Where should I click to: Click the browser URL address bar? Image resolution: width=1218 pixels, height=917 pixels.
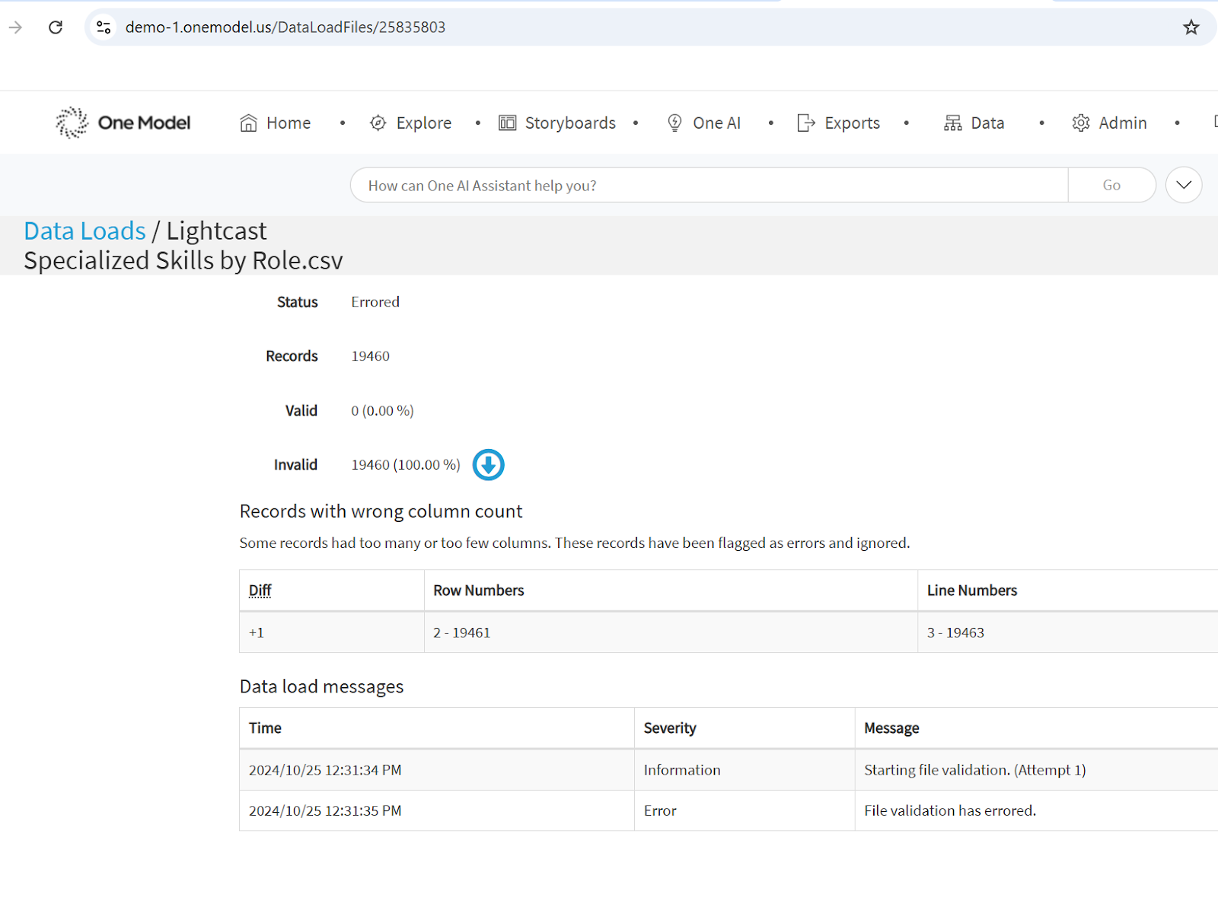(x=609, y=27)
